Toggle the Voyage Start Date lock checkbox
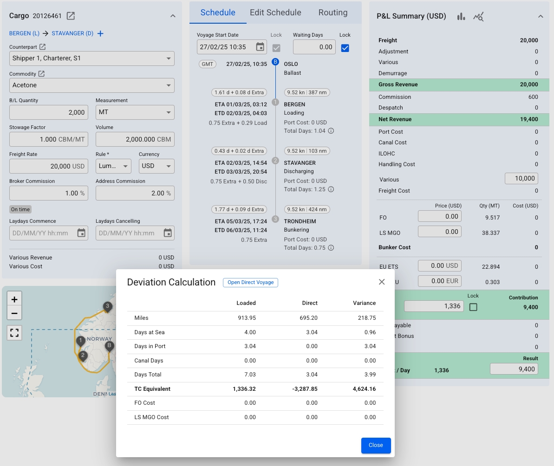This screenshot has height=466, width=554. (x=276, y=48)
